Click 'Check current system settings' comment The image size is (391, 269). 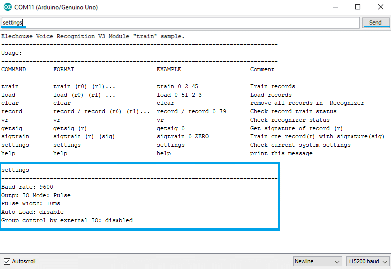(300, 145)
